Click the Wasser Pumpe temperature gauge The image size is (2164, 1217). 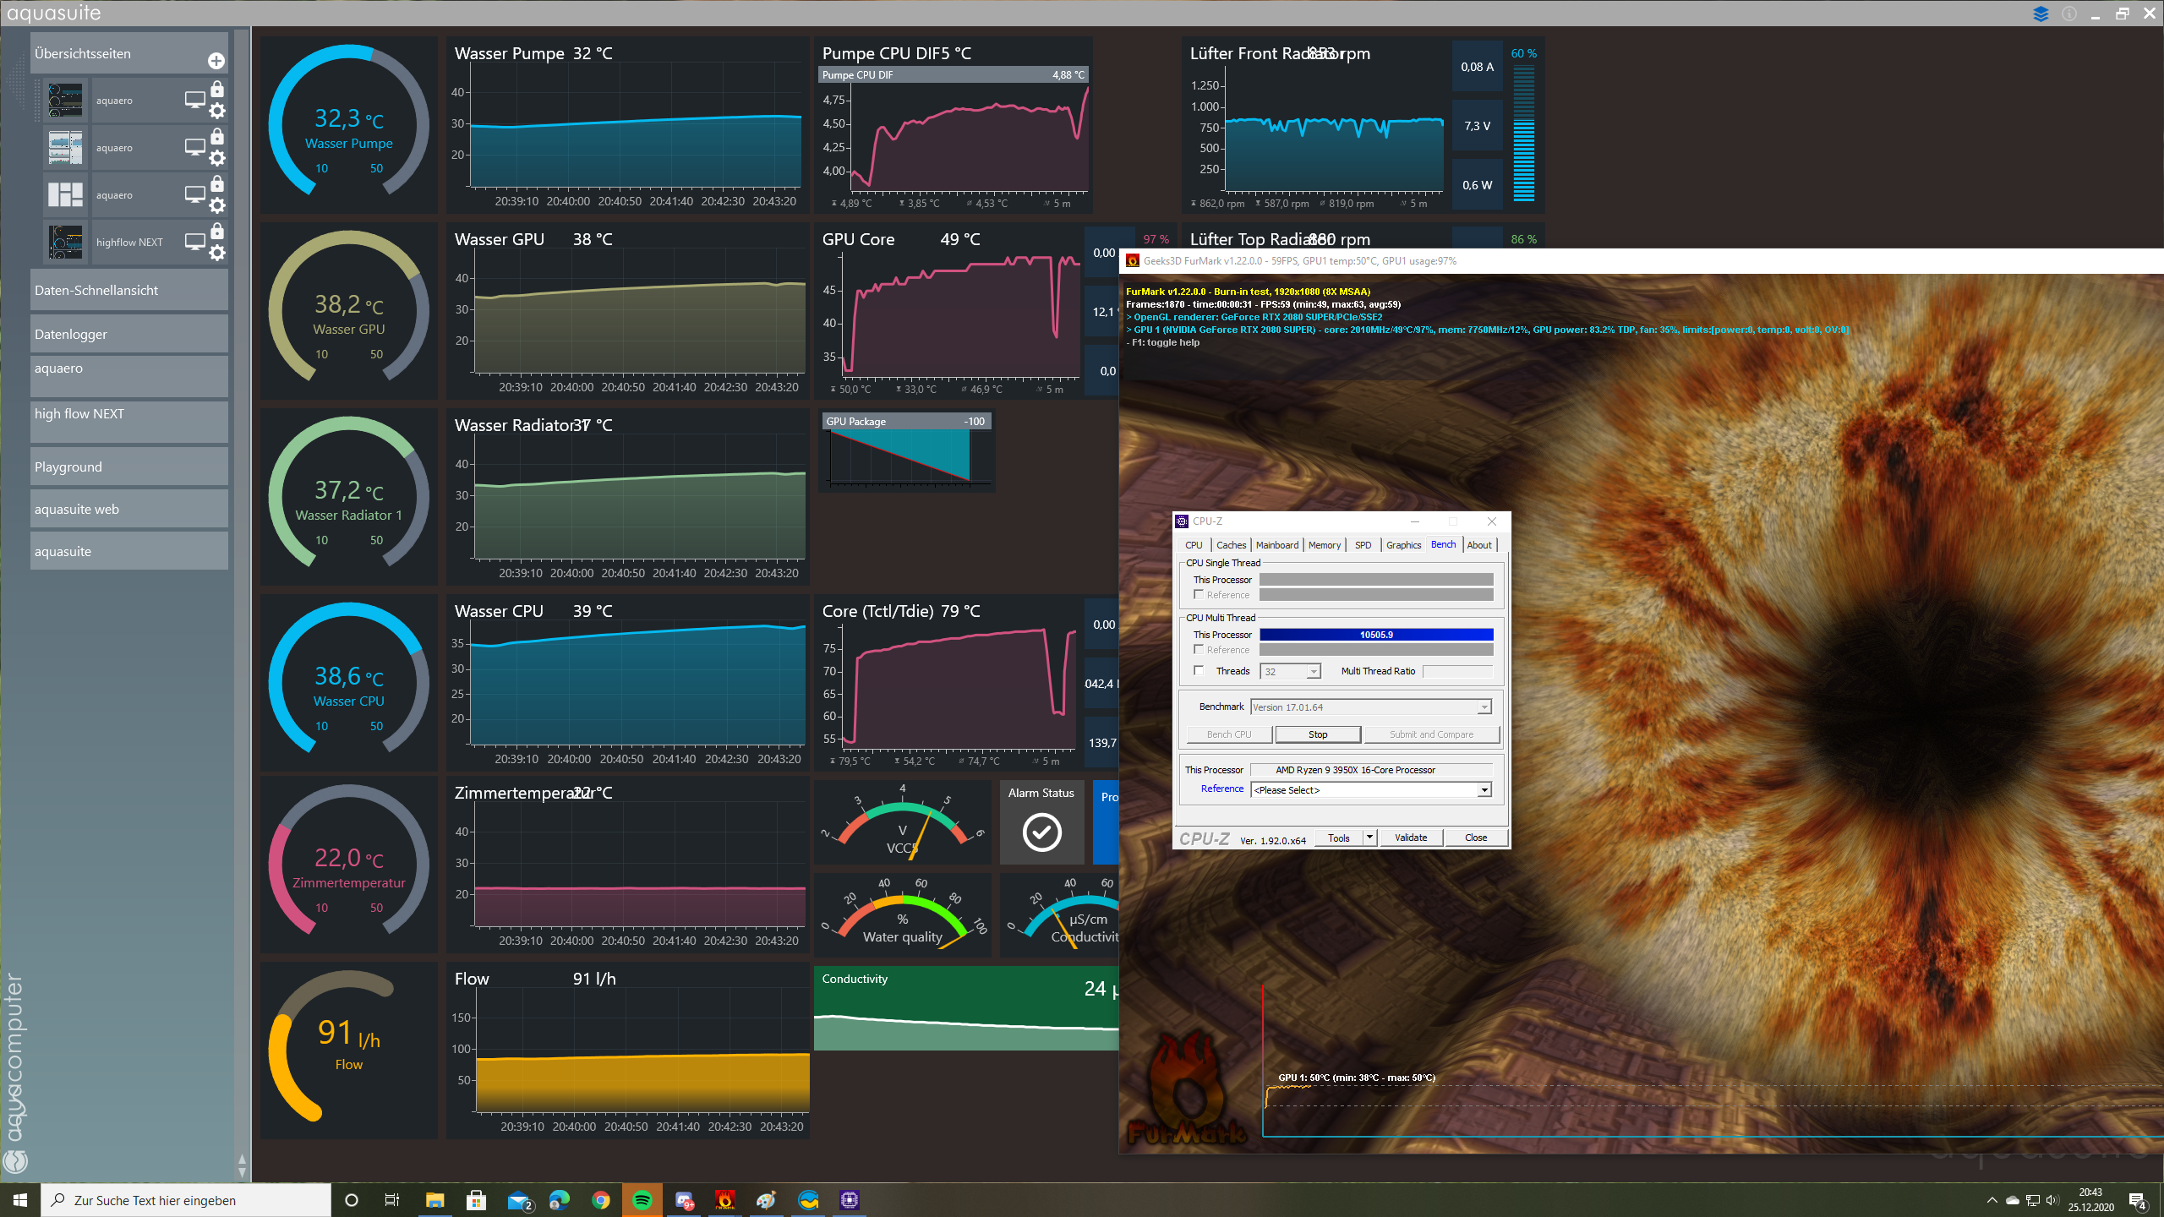pos(348,125)
